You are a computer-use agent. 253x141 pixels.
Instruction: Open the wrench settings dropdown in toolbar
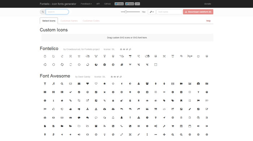tap(152, 12)
